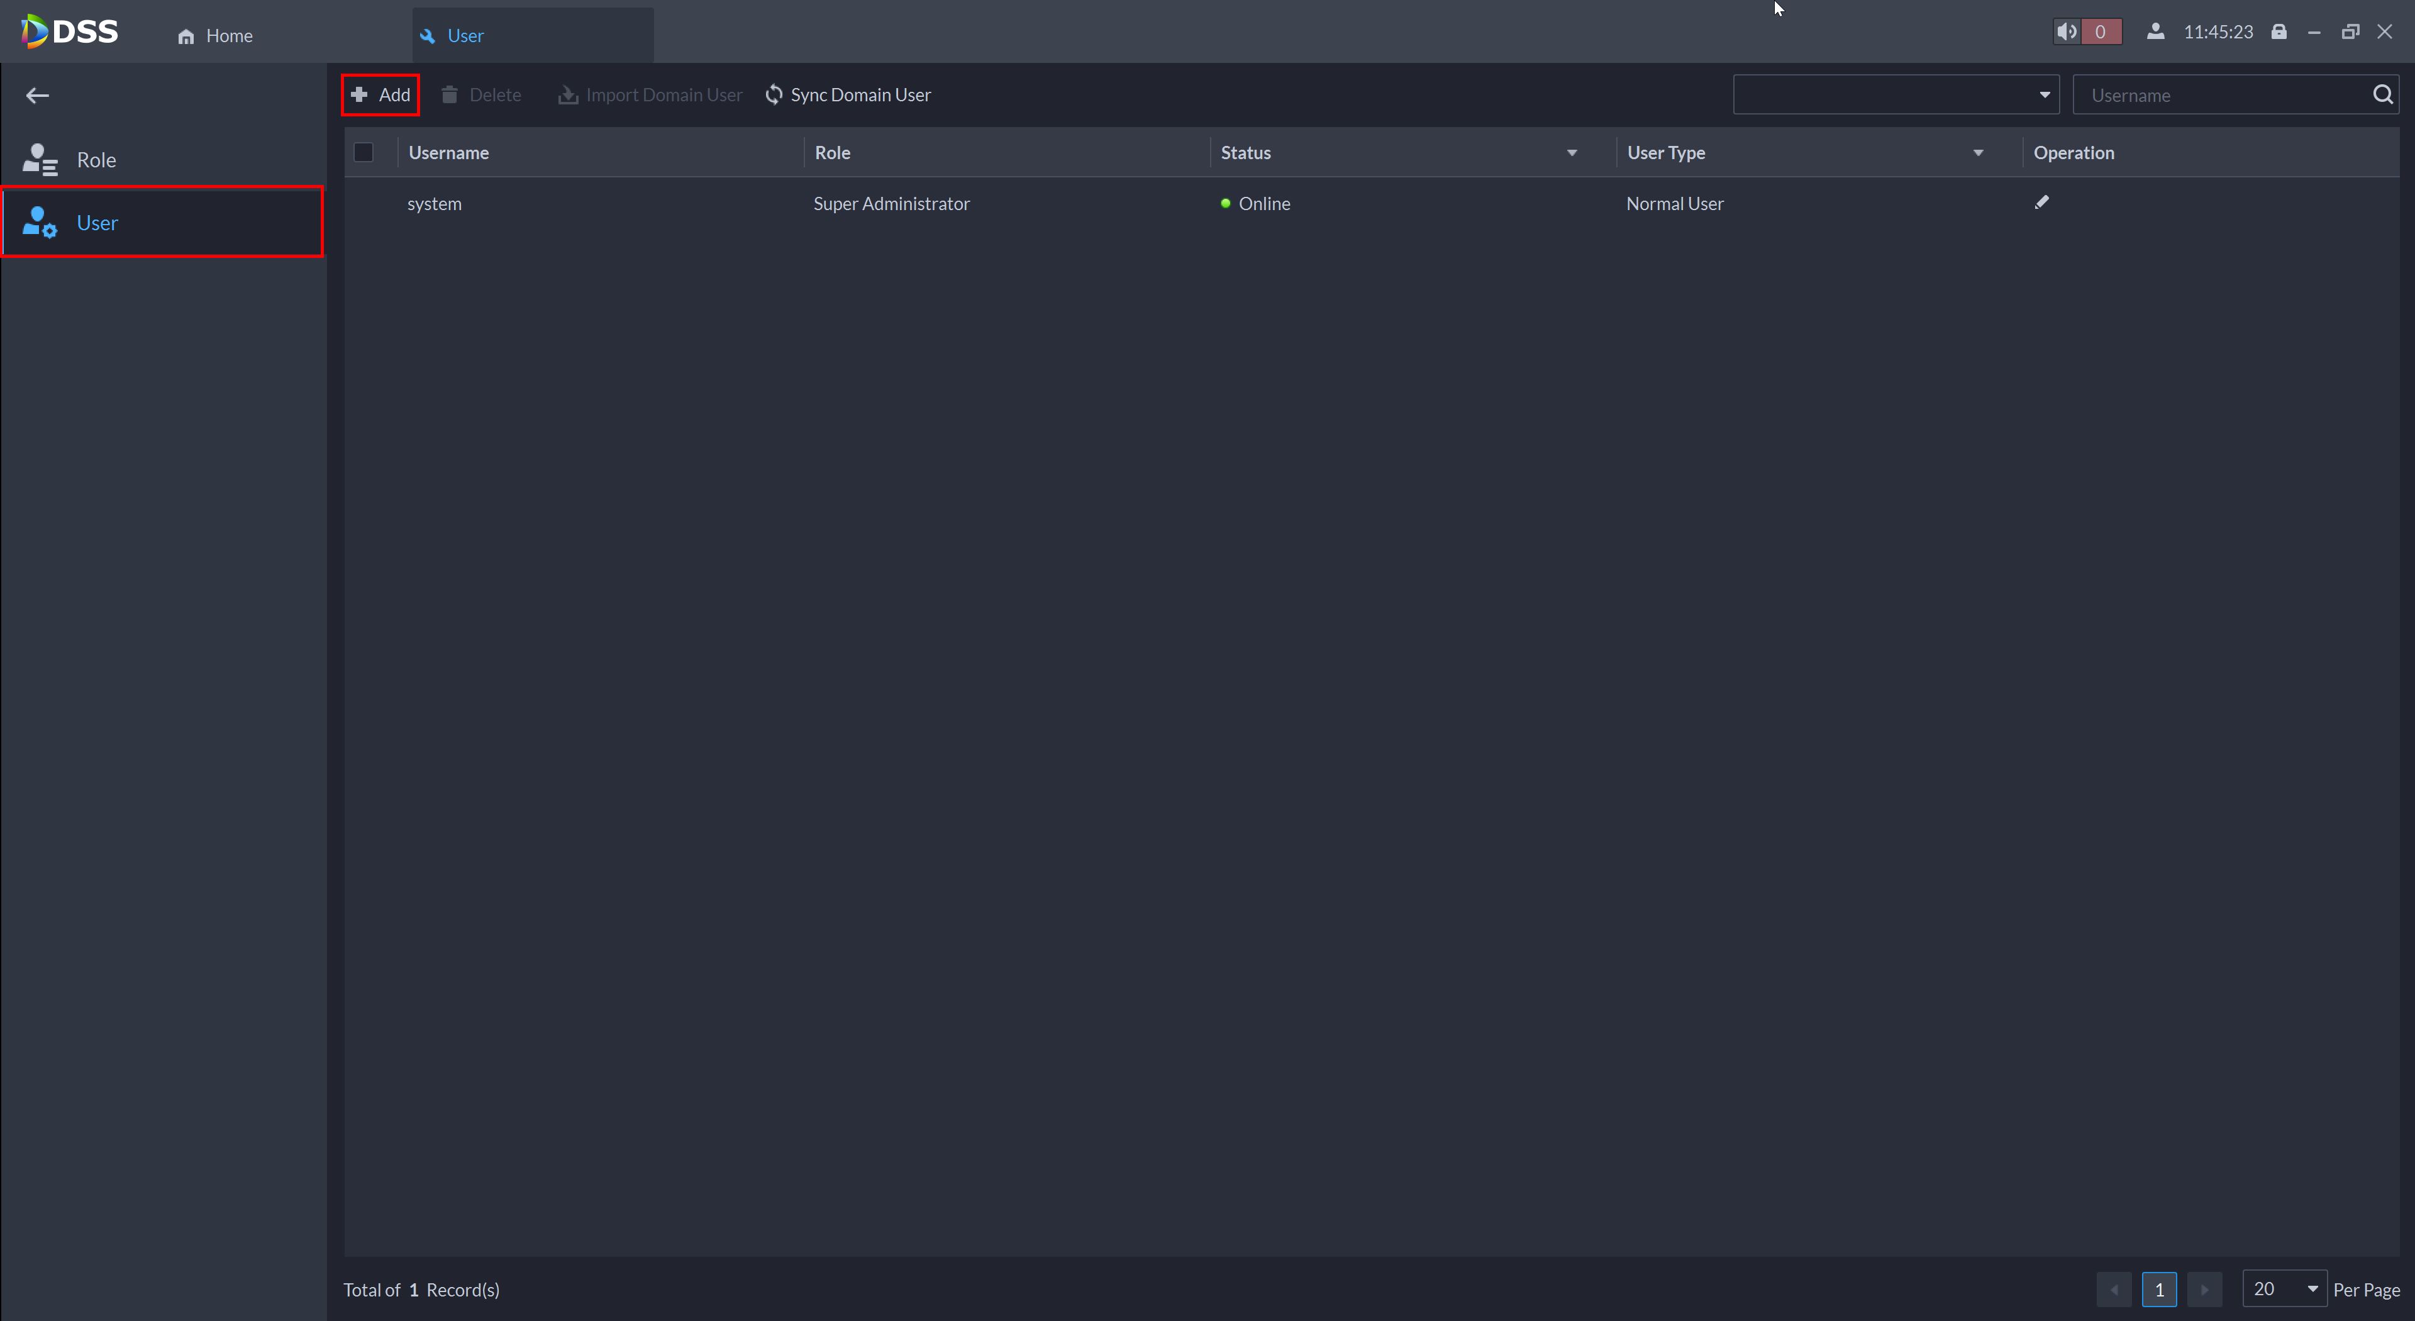2415x1321 pixels.
Task: Open the empty filter combo box
Action: point(1896,95)
